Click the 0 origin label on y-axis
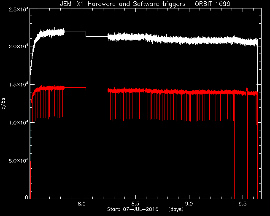This screenshot has height=216, width=270. click(x=27, y=197)
